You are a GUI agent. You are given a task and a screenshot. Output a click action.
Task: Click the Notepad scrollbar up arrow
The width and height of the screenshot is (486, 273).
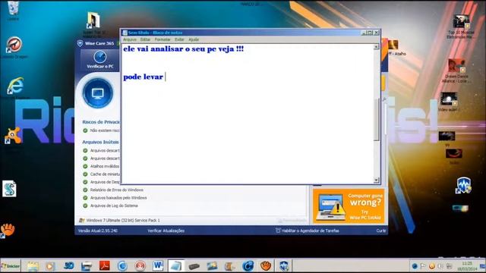[377, 47]
